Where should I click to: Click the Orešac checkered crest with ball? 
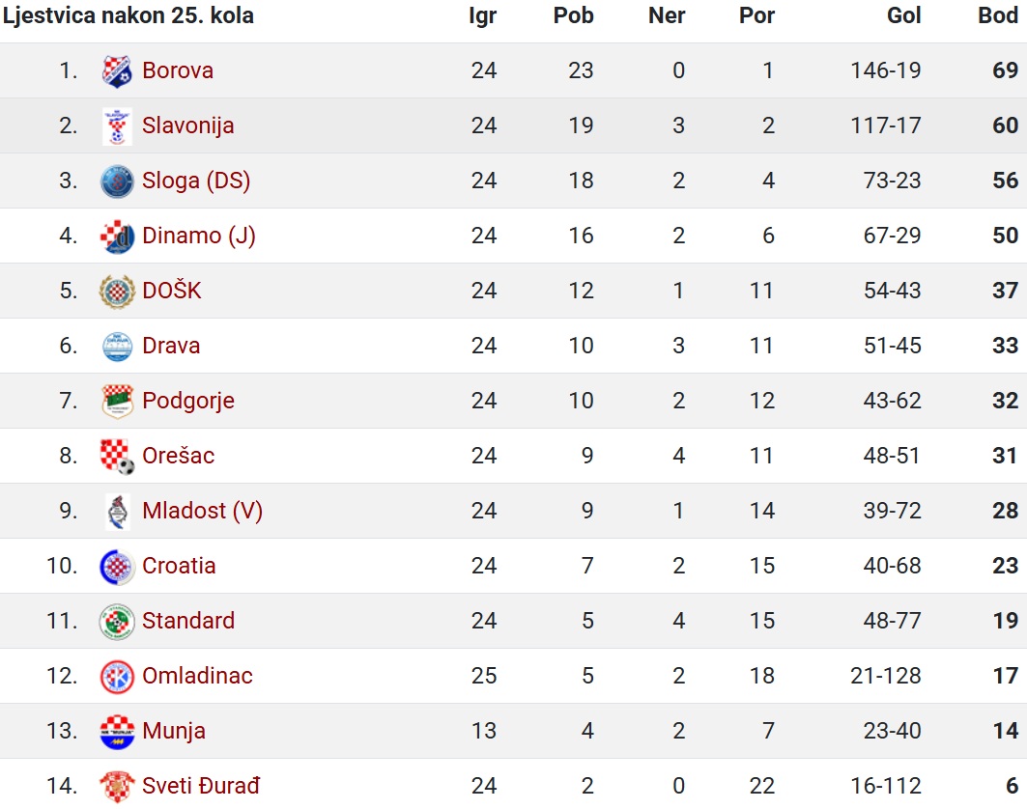117,457
